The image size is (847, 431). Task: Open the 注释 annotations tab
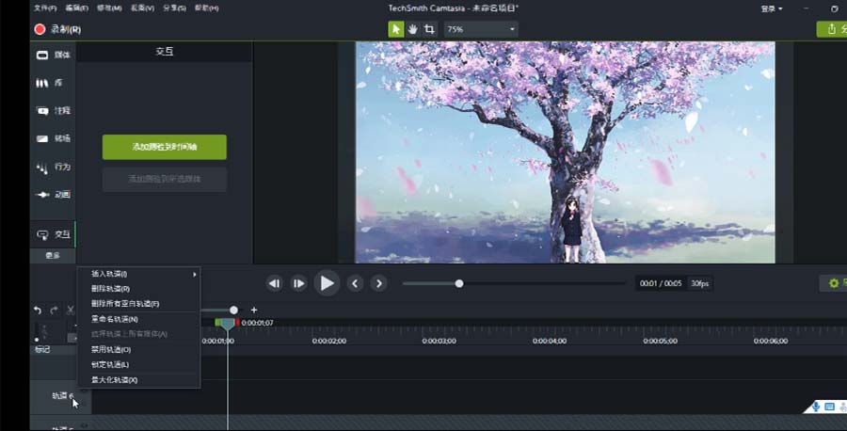53,111
